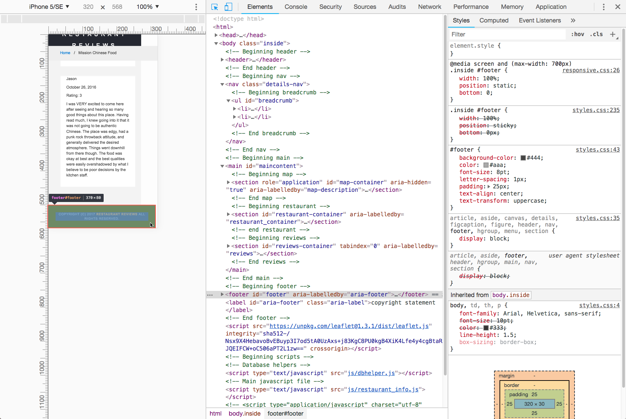Collapse the ul breadcrumb node
The height and width of the screenshot is (419, 626).
click(x=228, y=100)
